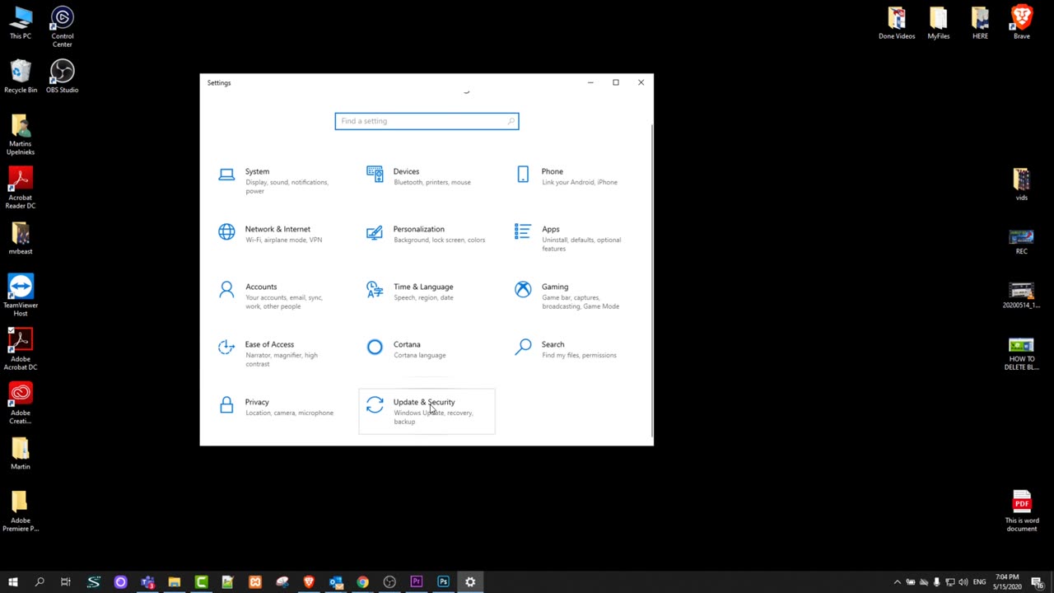
Task: Select the REC desktop file
Action: pos(1022,242)
